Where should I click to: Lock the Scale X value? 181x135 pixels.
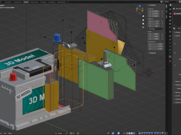coord(162,34)
